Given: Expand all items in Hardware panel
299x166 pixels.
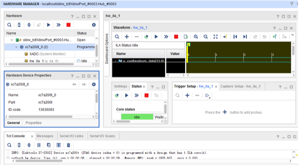Looking at the screenshot, I should click(x=29, y=25).
